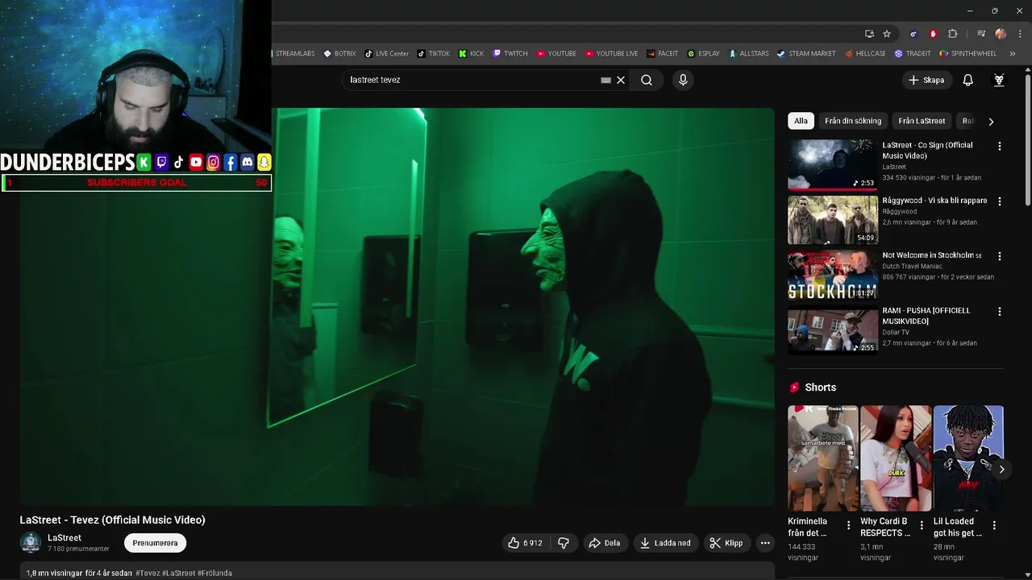
Task: Open the TRADEIT bookmark
Action: 913,54
